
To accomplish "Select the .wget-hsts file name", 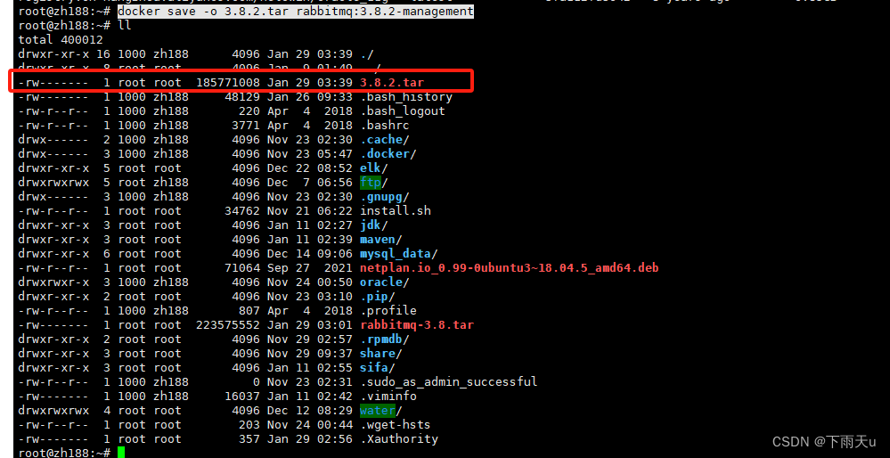I will [395, 424].
